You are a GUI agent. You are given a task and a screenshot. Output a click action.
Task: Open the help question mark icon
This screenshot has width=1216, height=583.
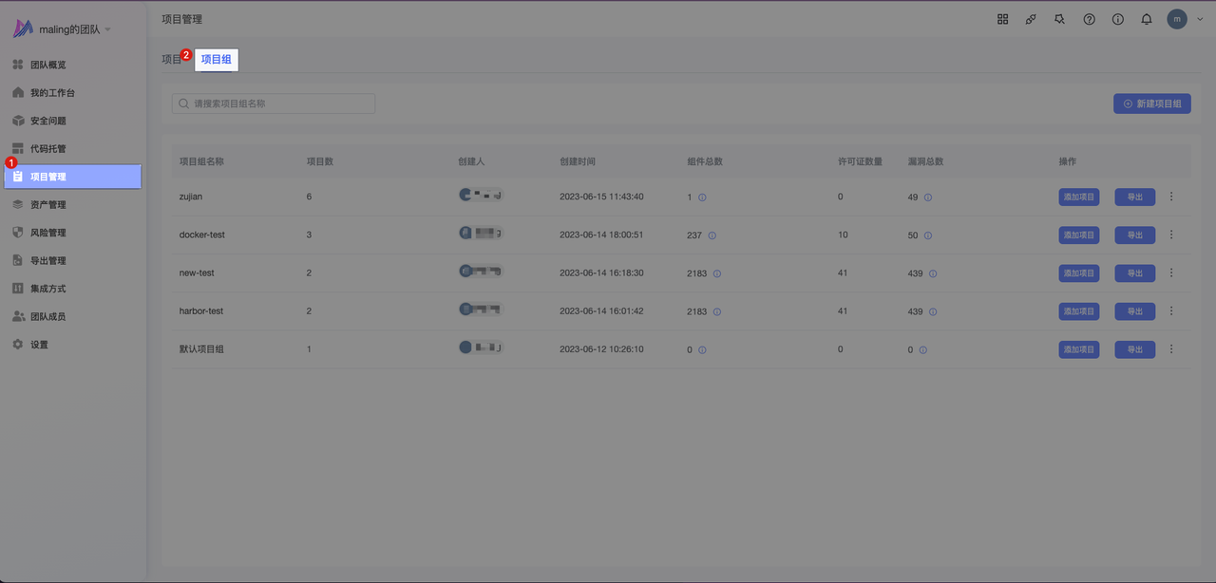pyautogui.click(x=1090, y=19)
